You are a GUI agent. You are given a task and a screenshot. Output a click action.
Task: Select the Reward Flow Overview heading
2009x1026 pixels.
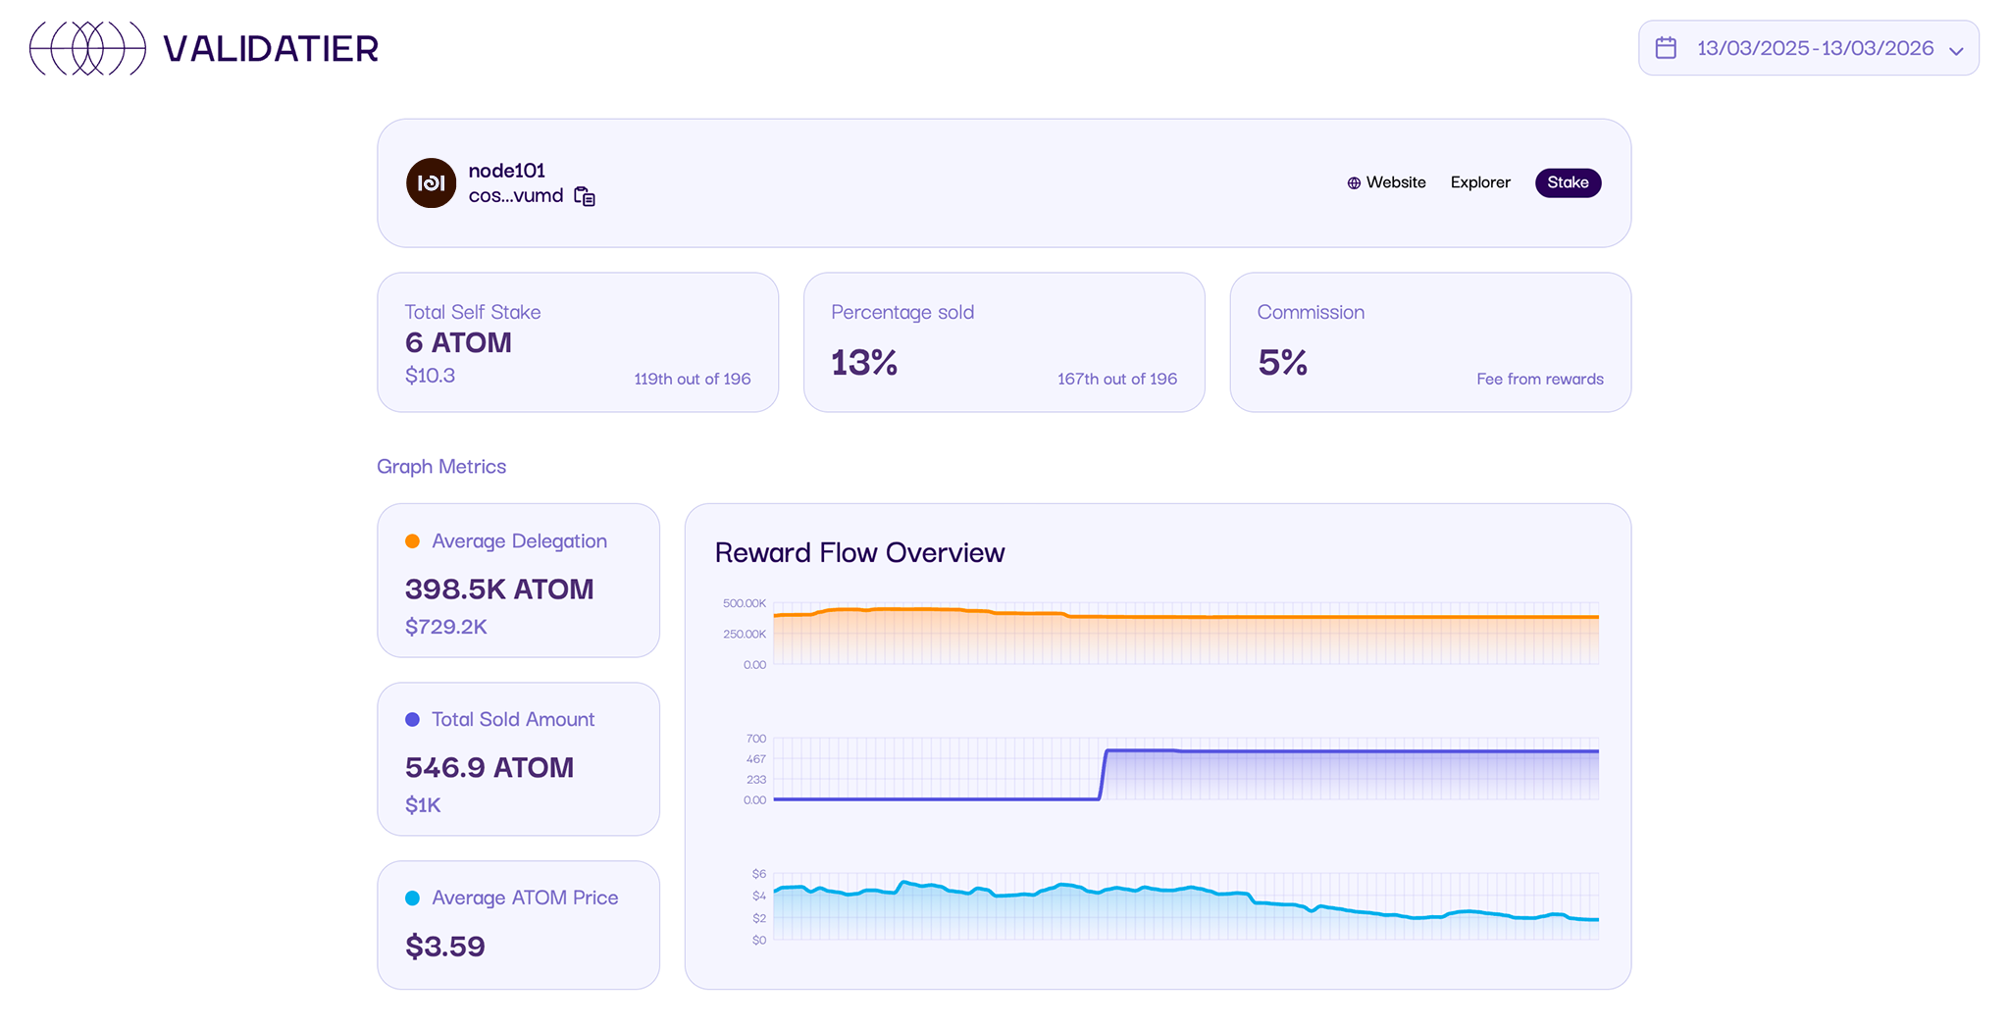[859, 552]
